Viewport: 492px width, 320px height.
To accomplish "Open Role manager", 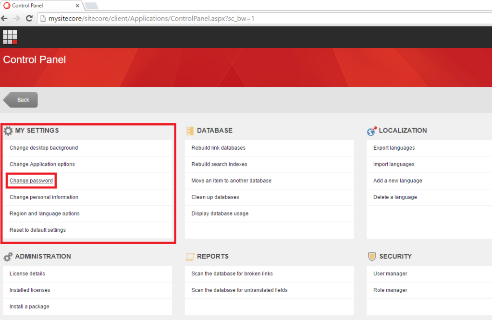I will coord(390,290).
